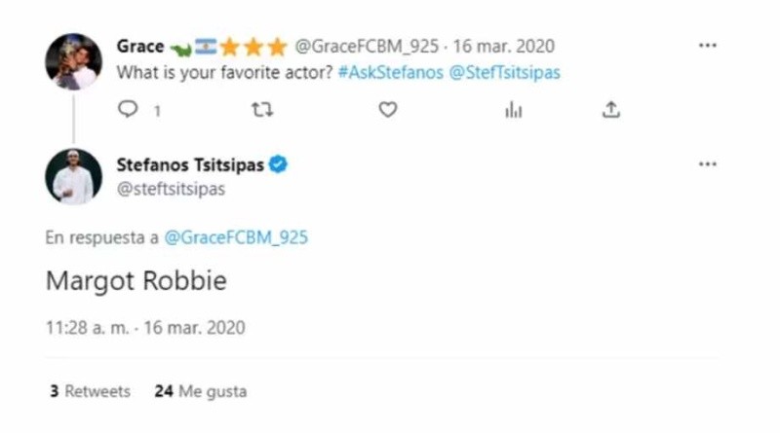Open the more options menu on Stefanos's reply
Image resolution: width=780 pixels, height=433 pixels.
point(708,164)
